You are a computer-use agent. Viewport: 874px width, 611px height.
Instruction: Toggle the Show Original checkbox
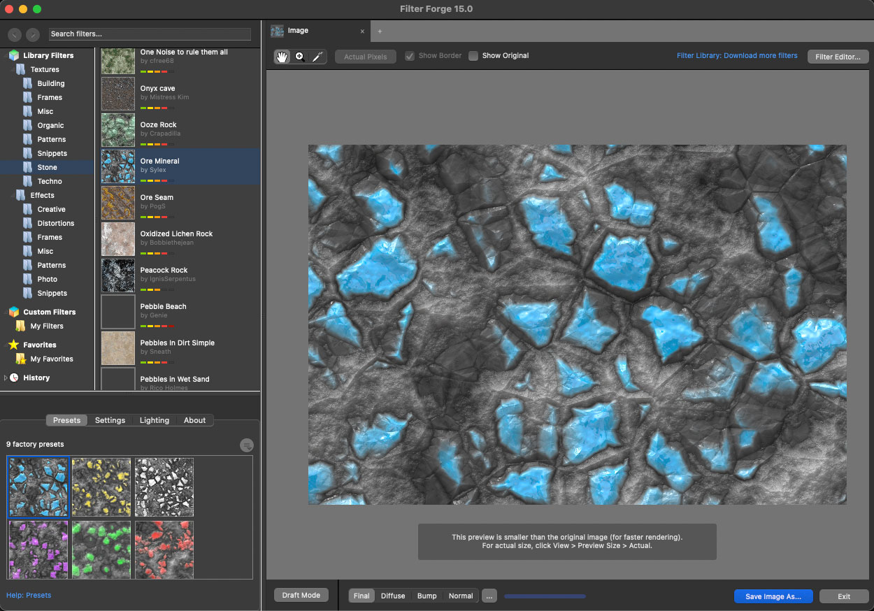tap(473, 56)
